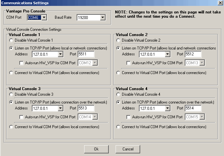The height and width of the screenshot is (156, 224).
Task: Click the Virtual Console 1 Port field
Action: (x=86, y=54)
